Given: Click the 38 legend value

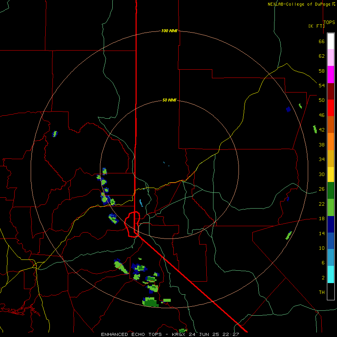Looking at the screenshot, I should (322, 145).
